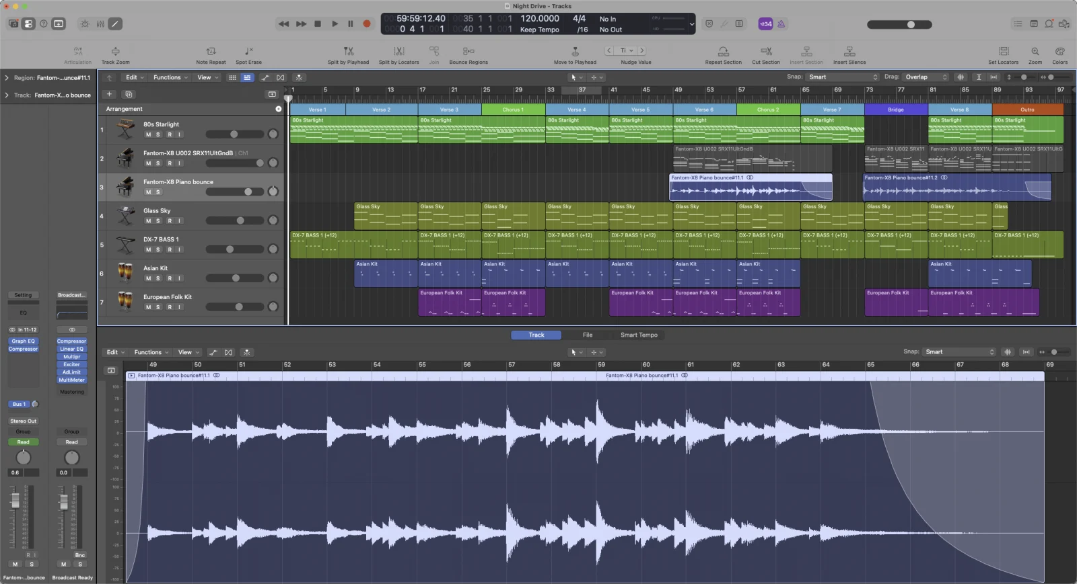The width and height of the screenshot is (1077, 584).
Task: Click the Note Repeat icon
Action: 211,51
